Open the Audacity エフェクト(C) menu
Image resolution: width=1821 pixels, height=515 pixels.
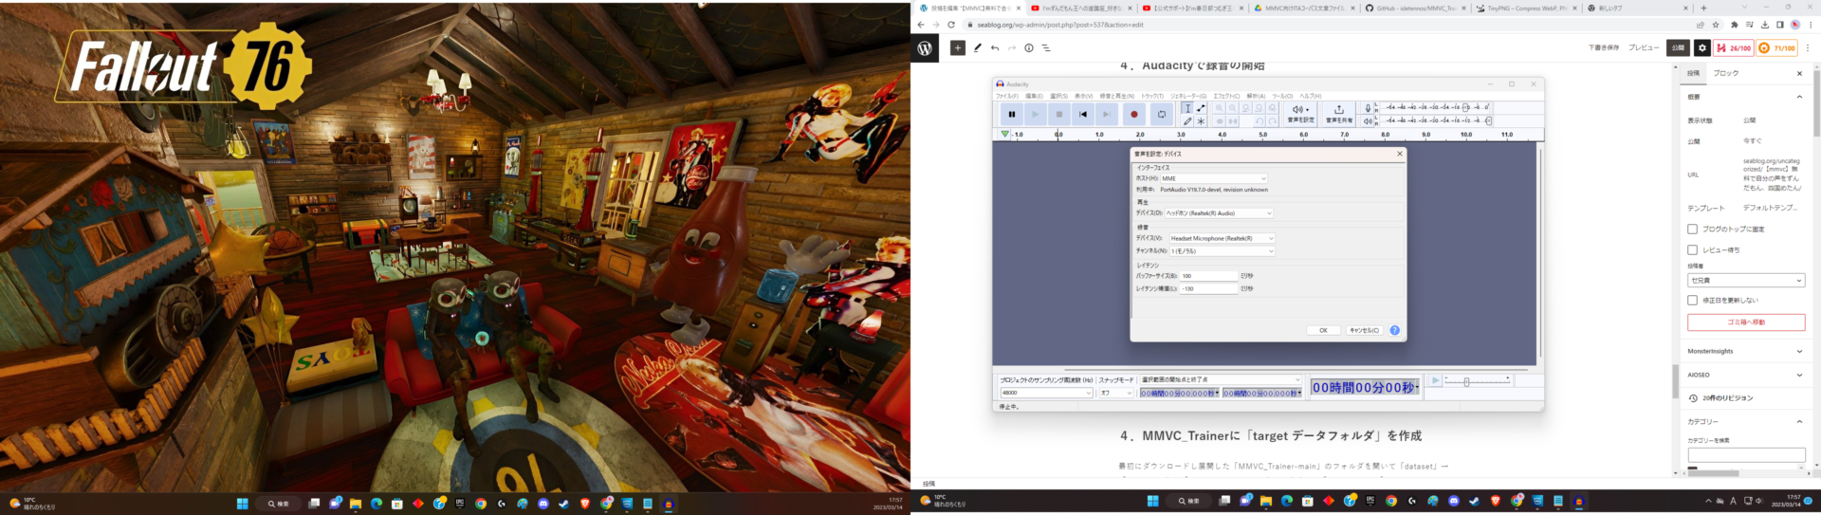(1226, 96)
